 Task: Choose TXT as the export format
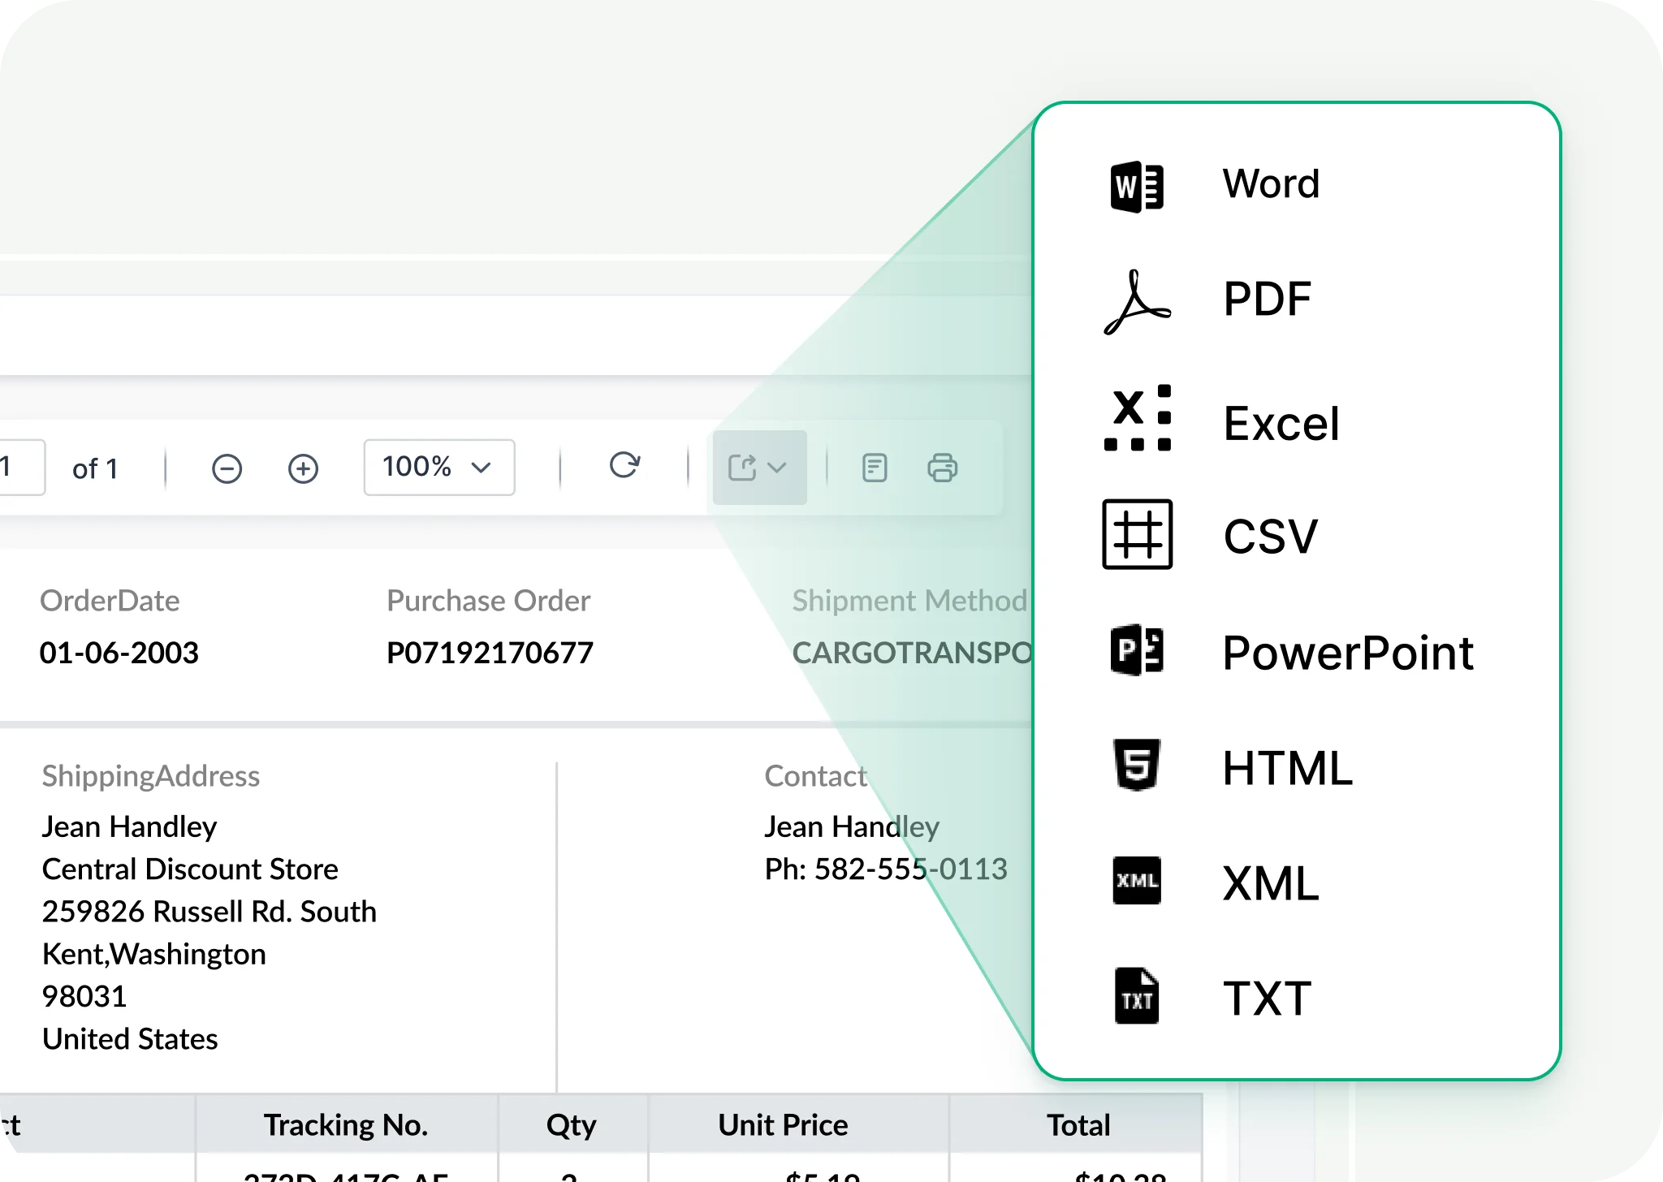(x=1268, y=999)
